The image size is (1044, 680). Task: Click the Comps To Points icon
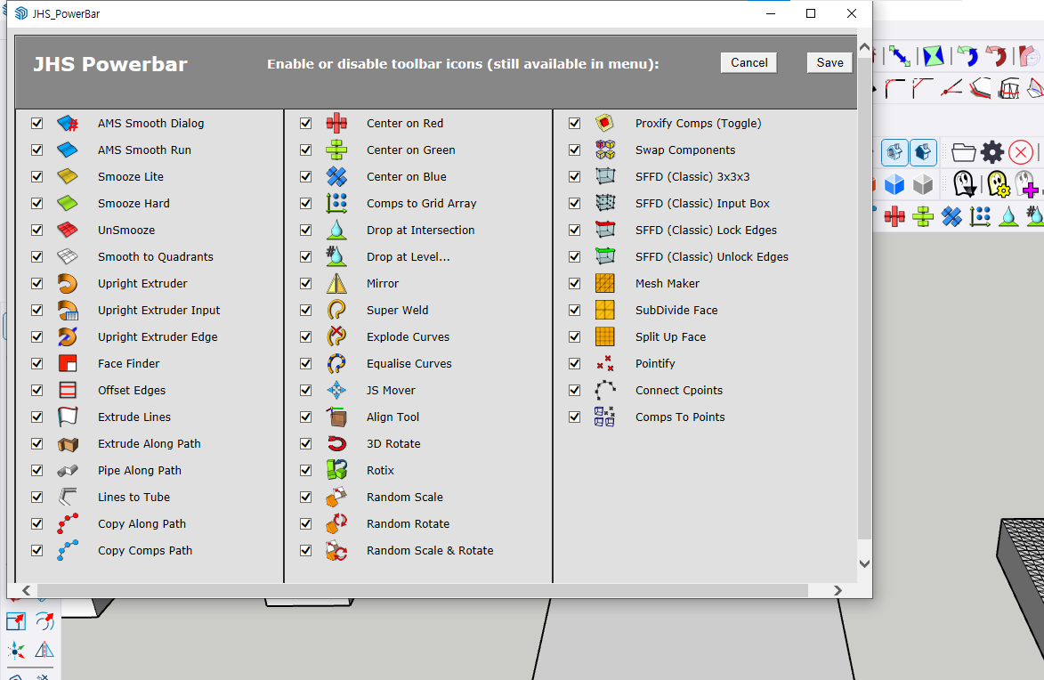[x=604, y=417]
